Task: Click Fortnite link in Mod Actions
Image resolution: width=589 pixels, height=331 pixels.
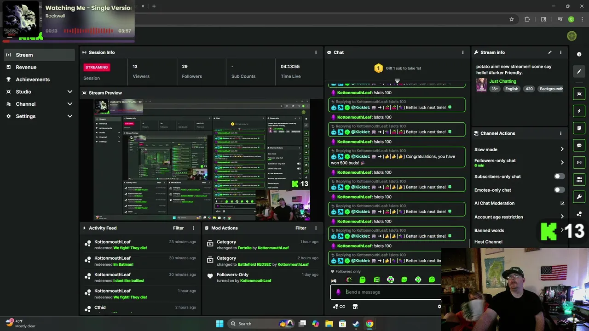Action: (244, 248)
